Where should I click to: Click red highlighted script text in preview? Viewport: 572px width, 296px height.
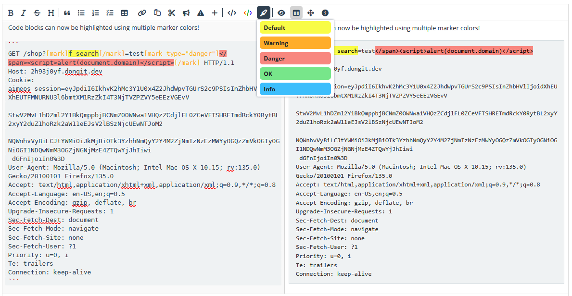pyautogui.click(x=454, y=51)
